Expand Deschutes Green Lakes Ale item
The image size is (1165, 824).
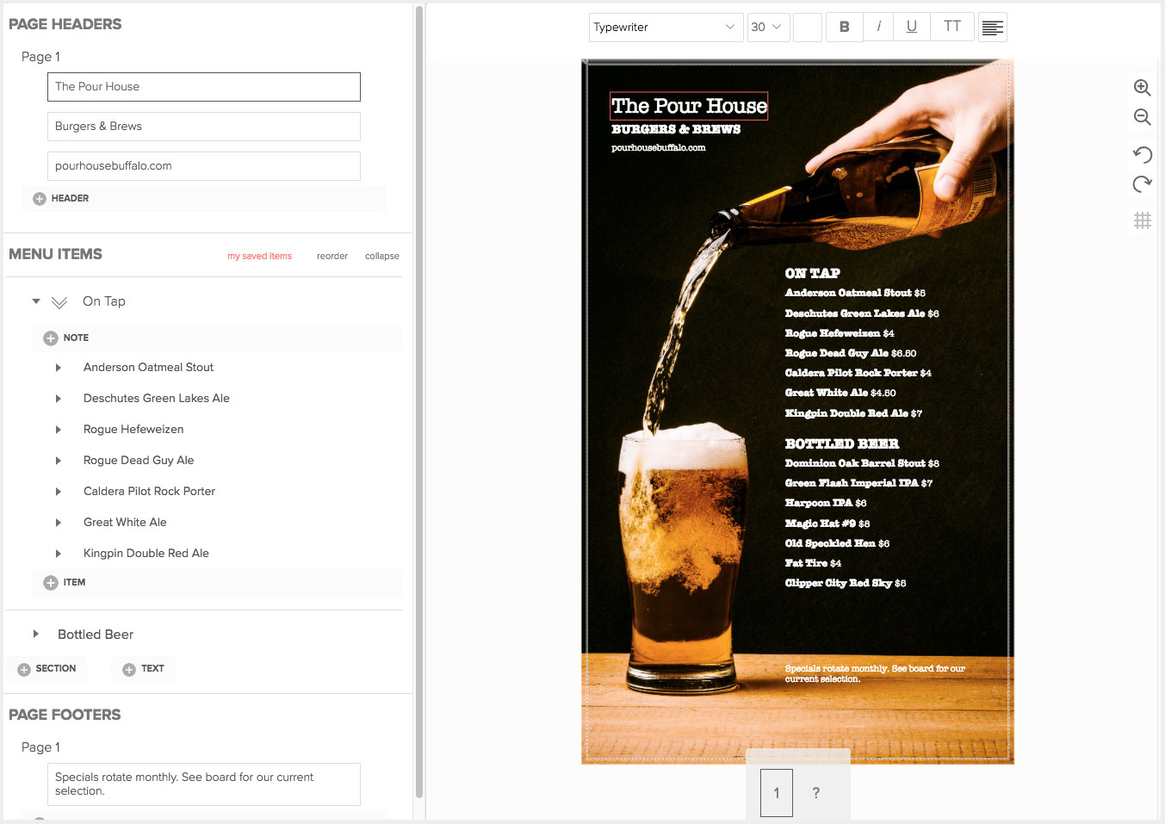coord(59,399)
